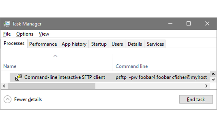Switch to the Processes tab

[x=14, y=44]
